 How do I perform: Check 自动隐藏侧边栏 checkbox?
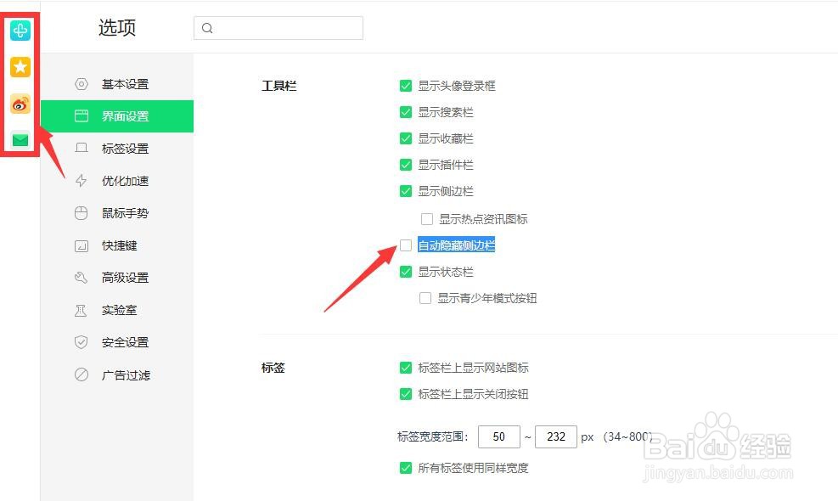click(406, 245)
